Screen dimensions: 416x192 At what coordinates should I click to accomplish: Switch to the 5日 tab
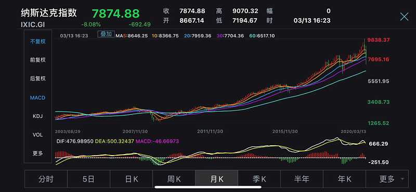[x=88, y=179]
